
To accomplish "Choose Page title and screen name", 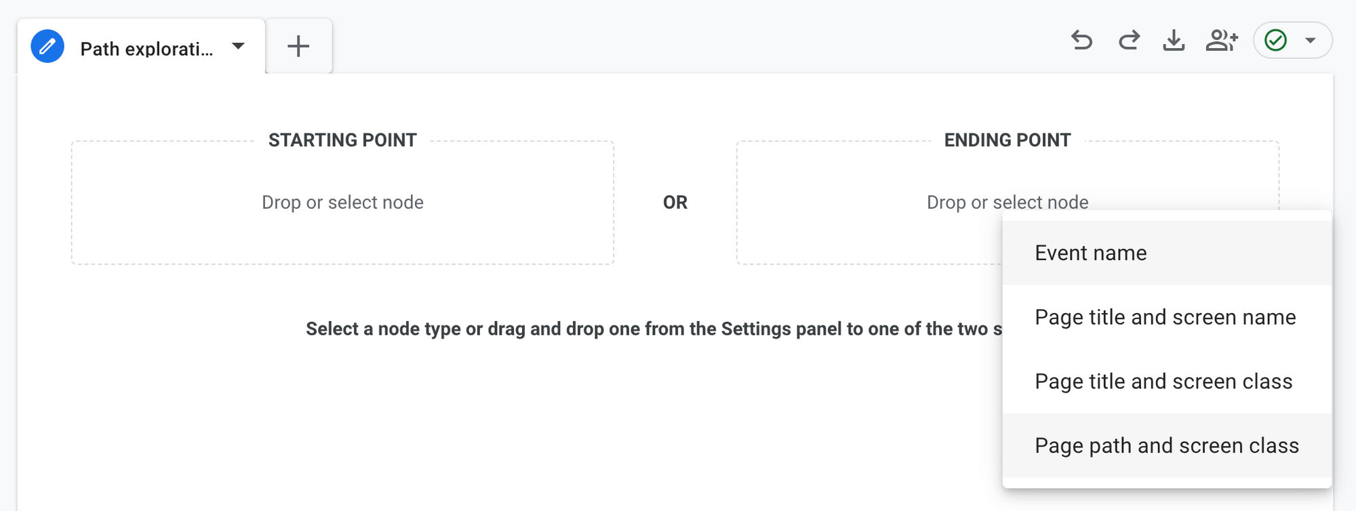I will click(x=1164, y=316).
